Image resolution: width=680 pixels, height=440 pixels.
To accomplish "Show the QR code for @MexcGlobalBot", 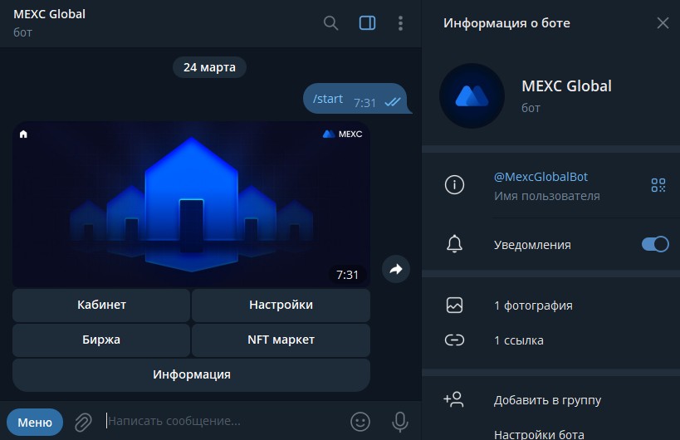I will [658, 185].
